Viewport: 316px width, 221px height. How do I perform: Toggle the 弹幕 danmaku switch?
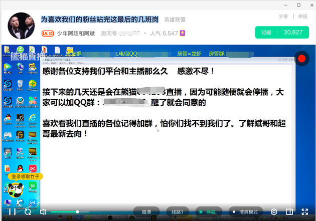(208, 212)
